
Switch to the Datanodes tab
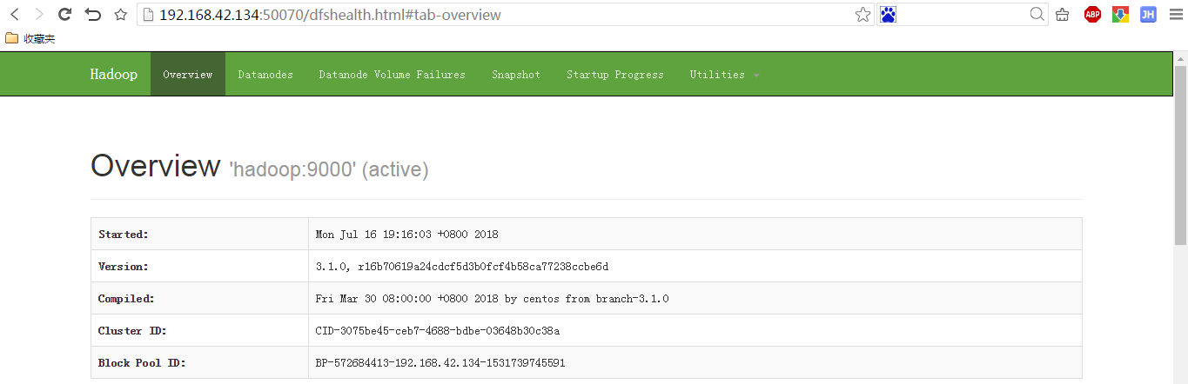tap(265, 75)
